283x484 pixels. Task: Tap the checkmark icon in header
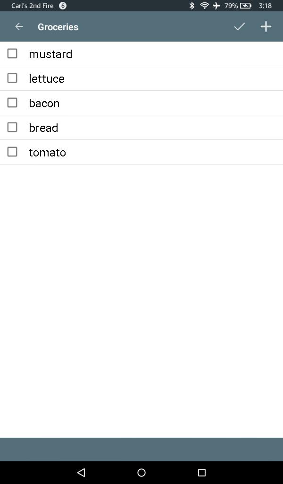(x=239, y=26)
